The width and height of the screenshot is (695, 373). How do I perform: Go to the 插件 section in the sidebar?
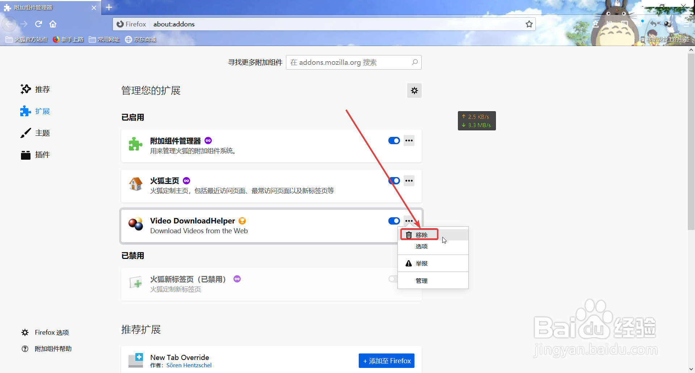[35, 155]
